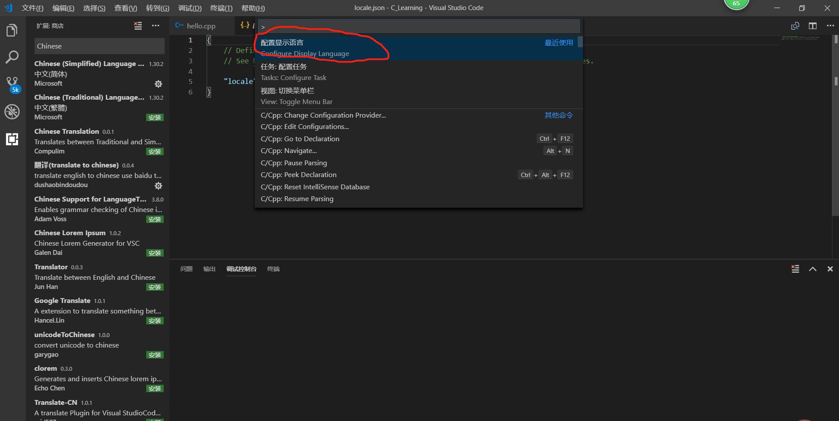
Task: Switch to the 输出 panel tab
Action: click(209, 269)
